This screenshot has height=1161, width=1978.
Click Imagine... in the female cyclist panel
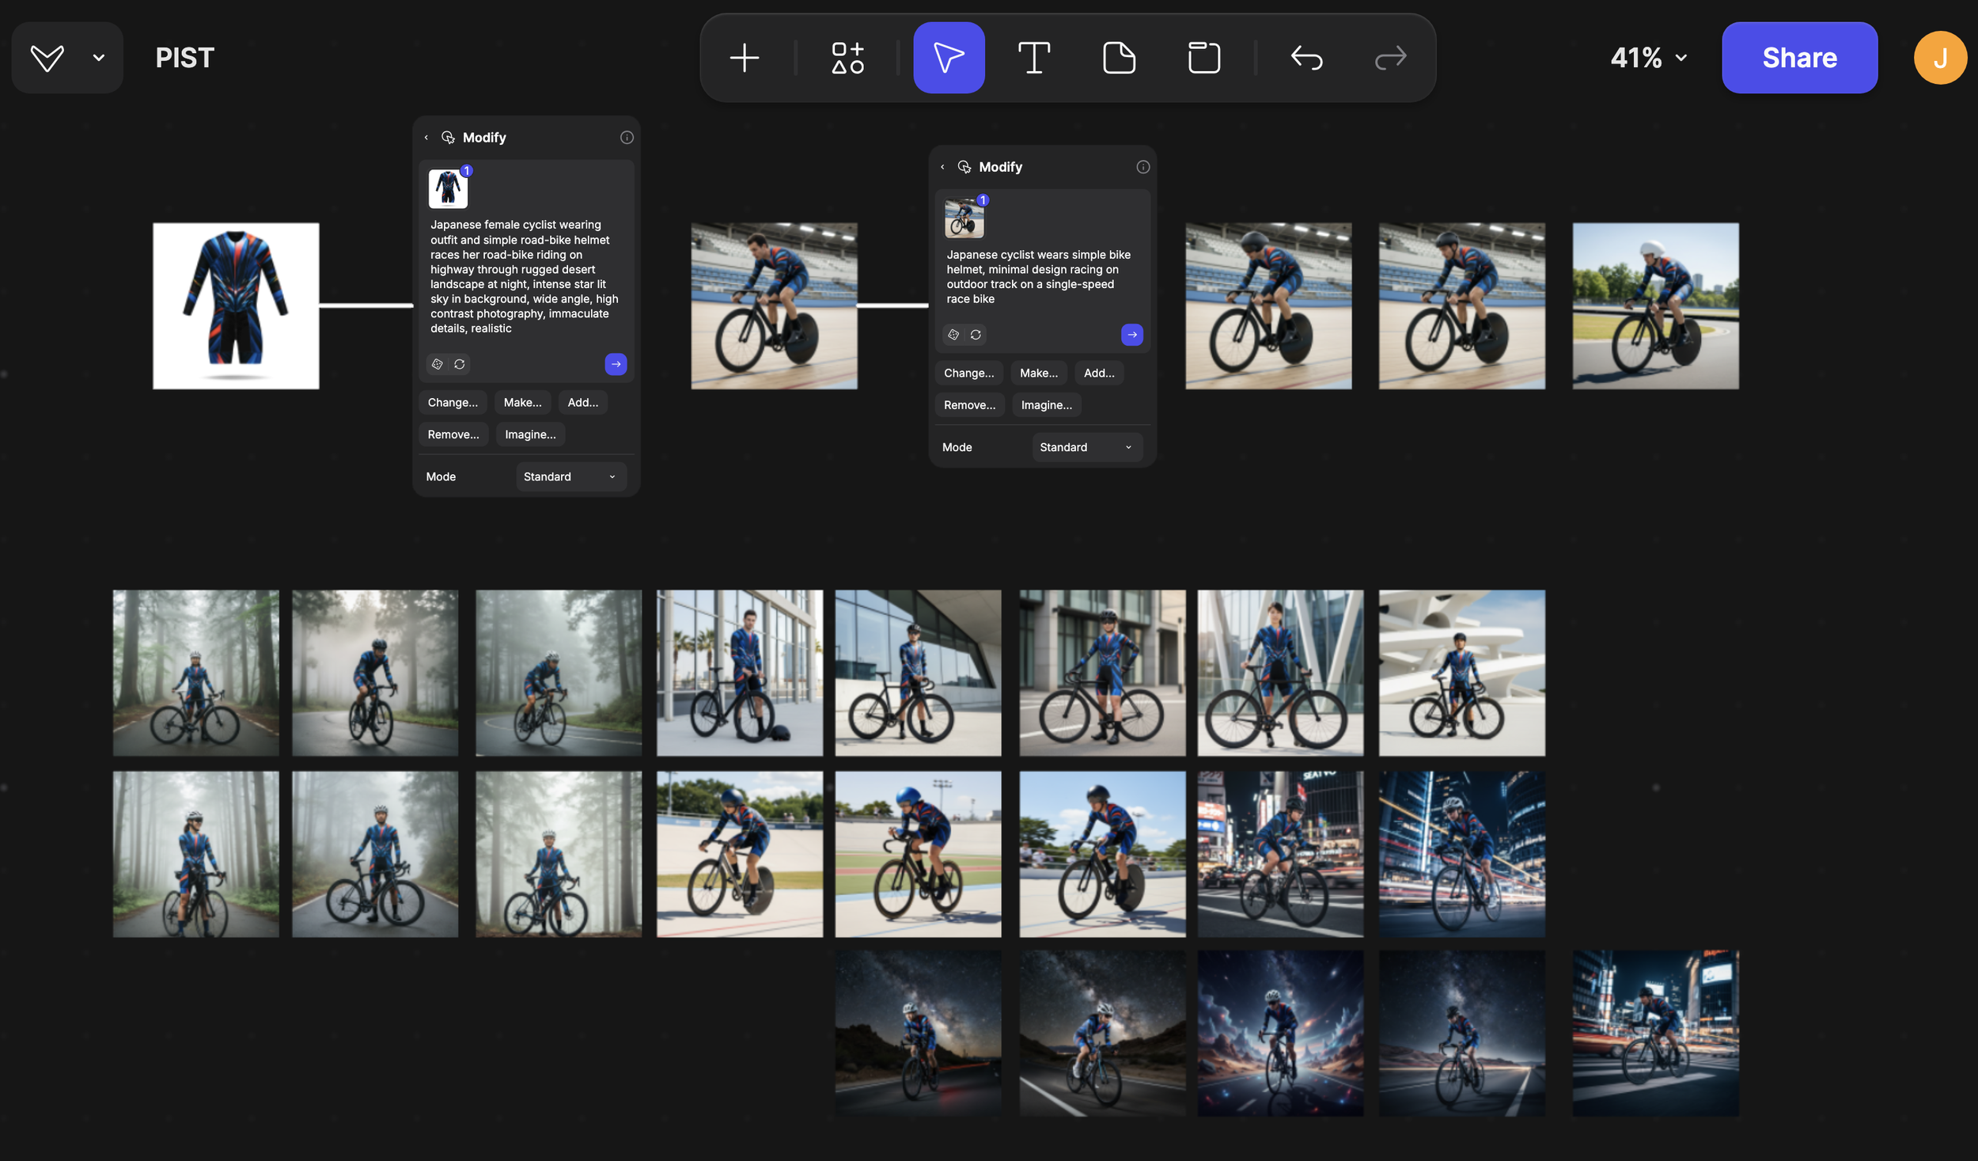[531, 434]
